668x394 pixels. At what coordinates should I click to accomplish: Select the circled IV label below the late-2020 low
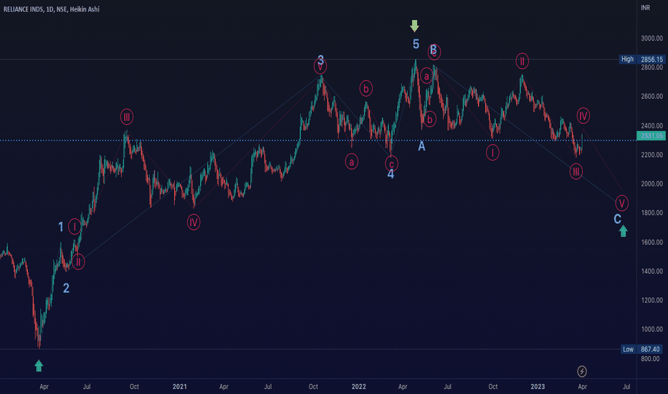(194, 222)
